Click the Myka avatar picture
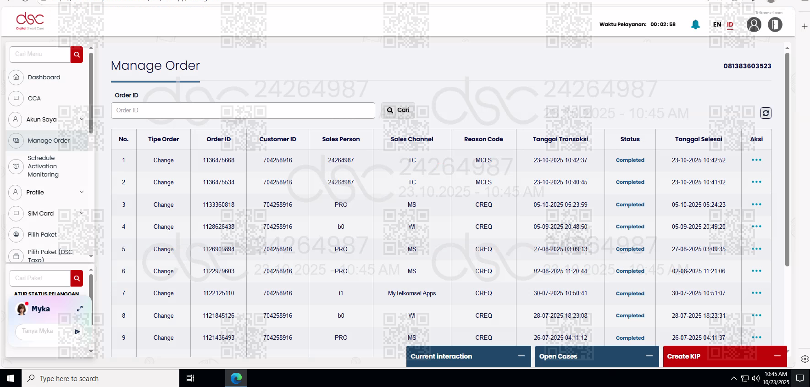The width and height of the screenshot is (810, 387). point(22,309)
